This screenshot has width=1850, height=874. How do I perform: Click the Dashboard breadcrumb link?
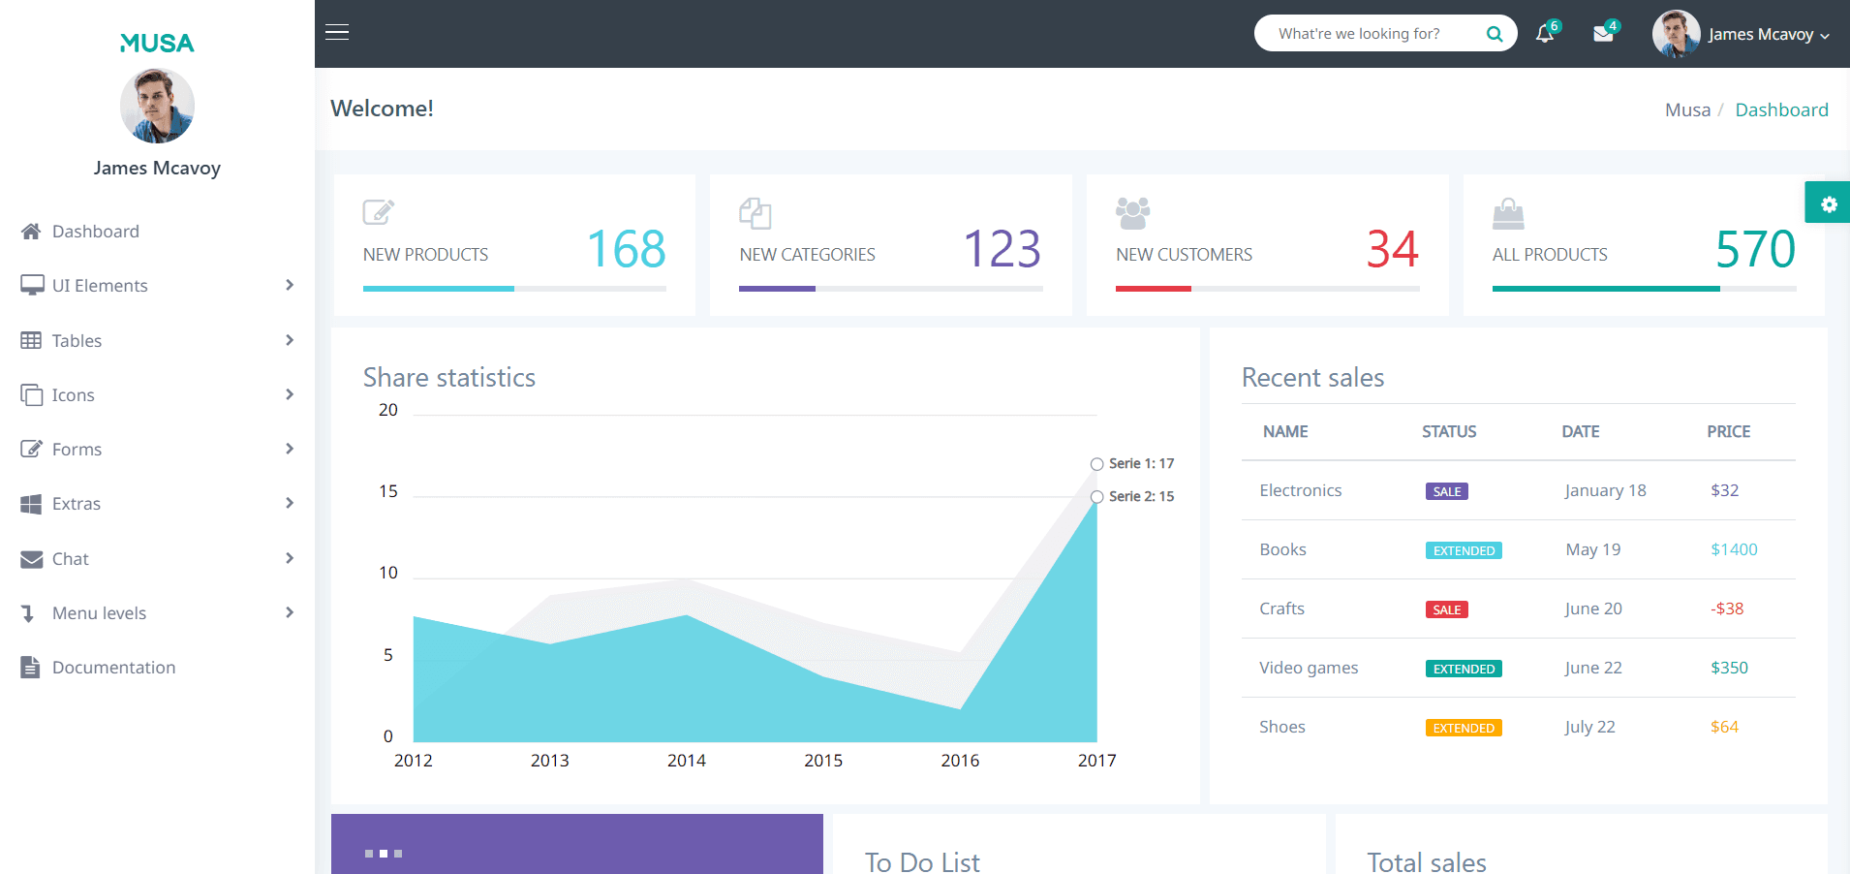click(x=1781, y=109)
